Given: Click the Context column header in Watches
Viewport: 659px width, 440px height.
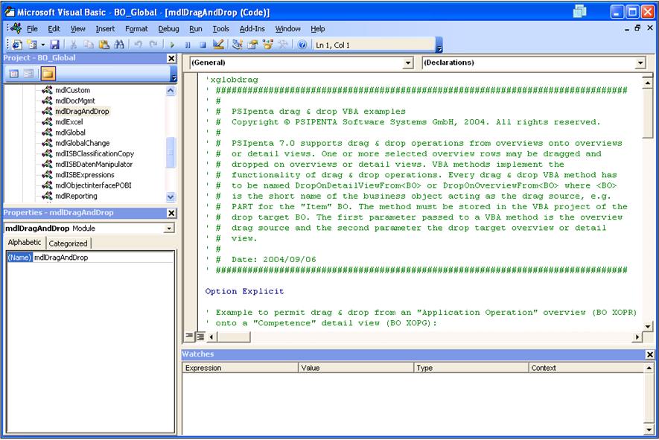Looking at the screenshot, I should pyautogui.click(x=586, y=368).
